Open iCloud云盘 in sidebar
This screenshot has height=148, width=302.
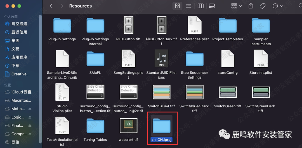coord(21,92)
